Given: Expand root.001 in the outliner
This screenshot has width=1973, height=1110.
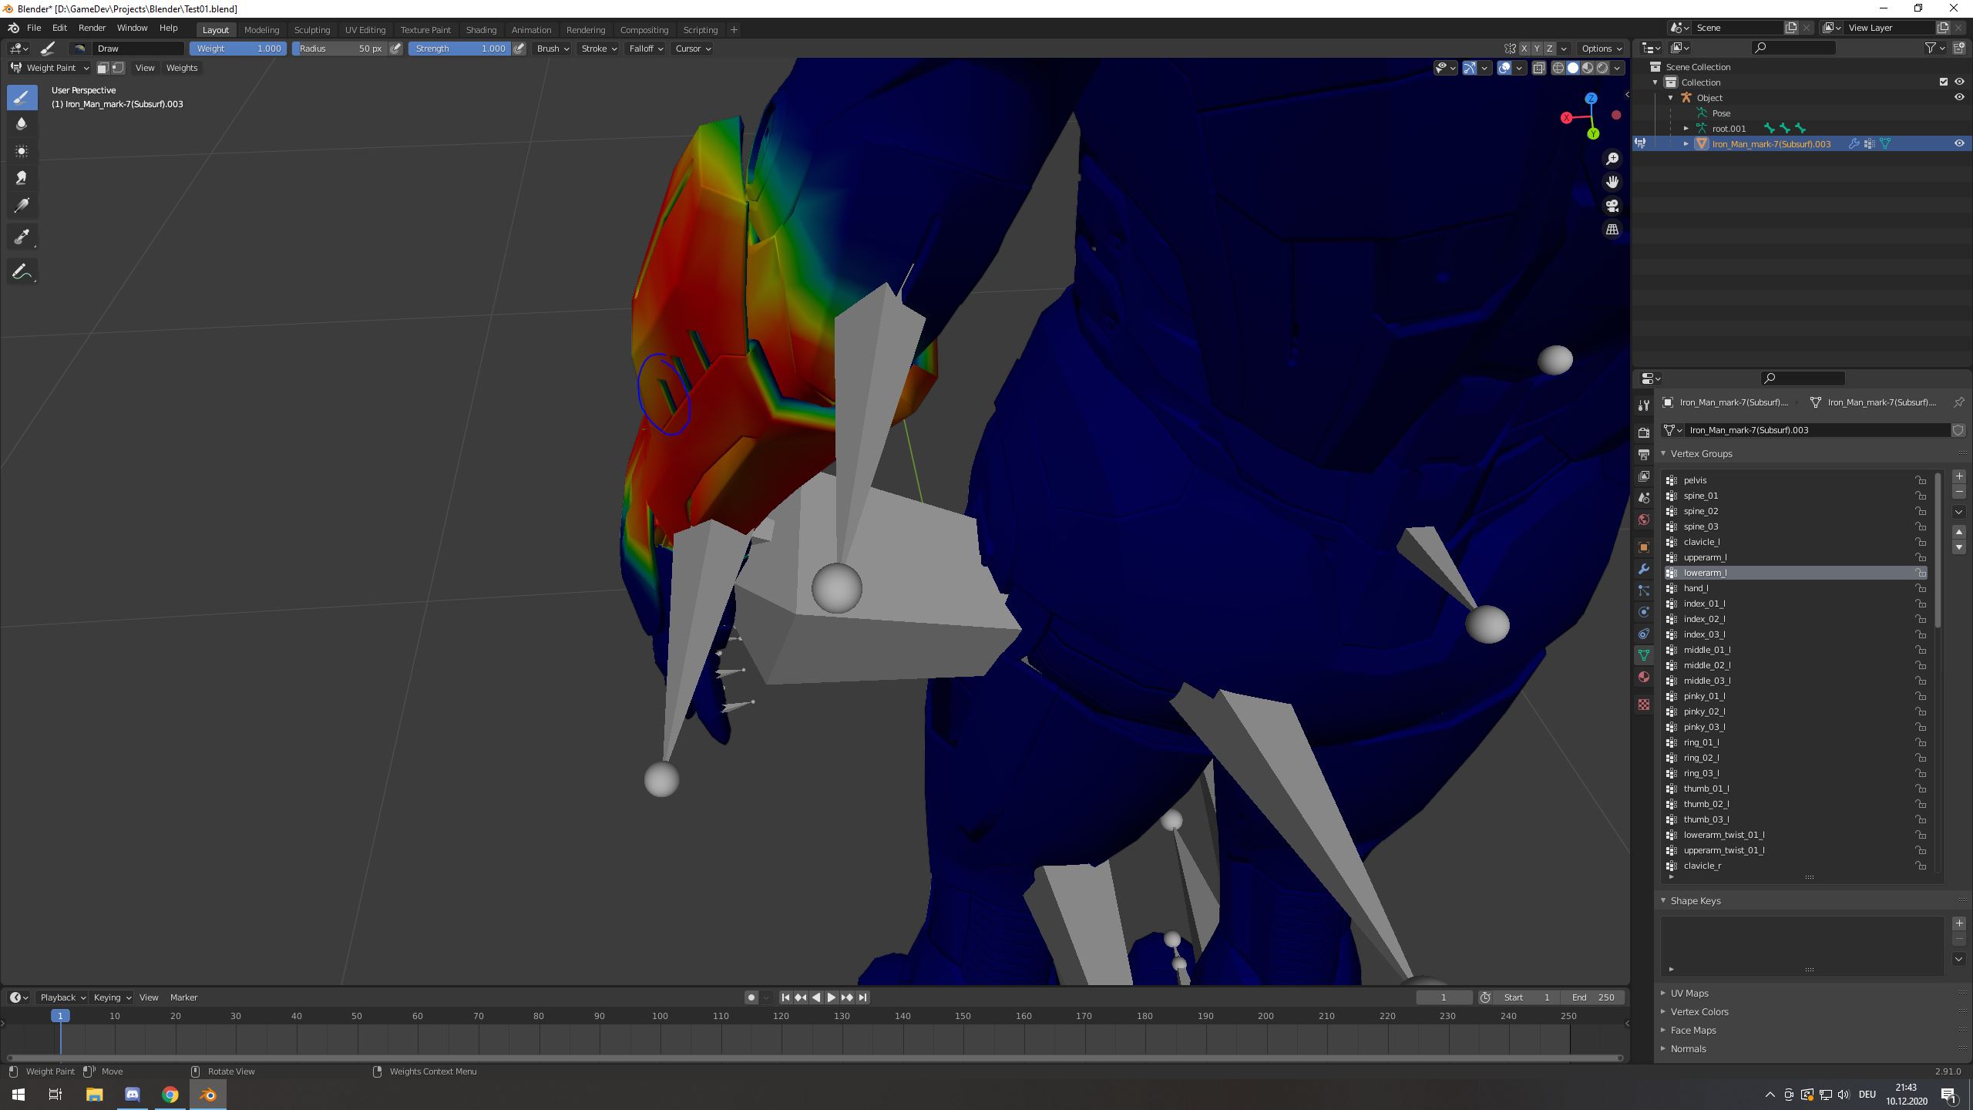Looking at the screenshot, I should pos(1686,129).
